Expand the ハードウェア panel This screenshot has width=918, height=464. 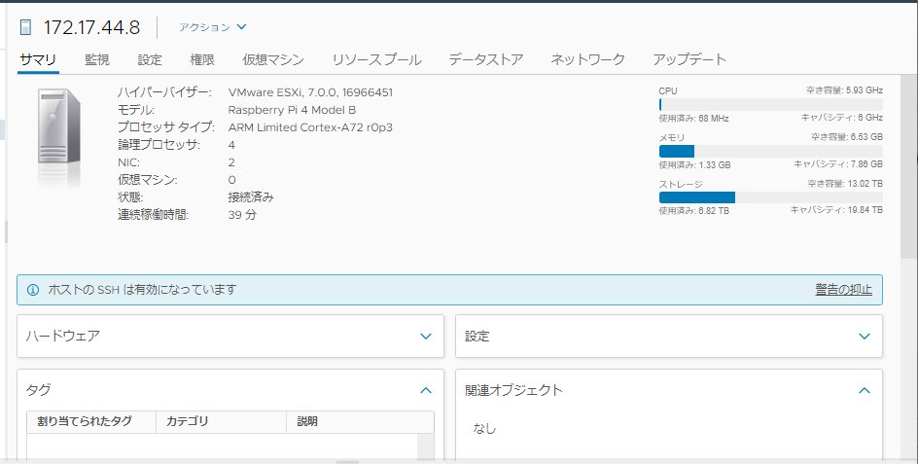426,337
